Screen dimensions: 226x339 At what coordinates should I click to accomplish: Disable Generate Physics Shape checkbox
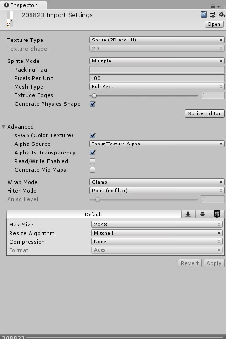(92, 104)
